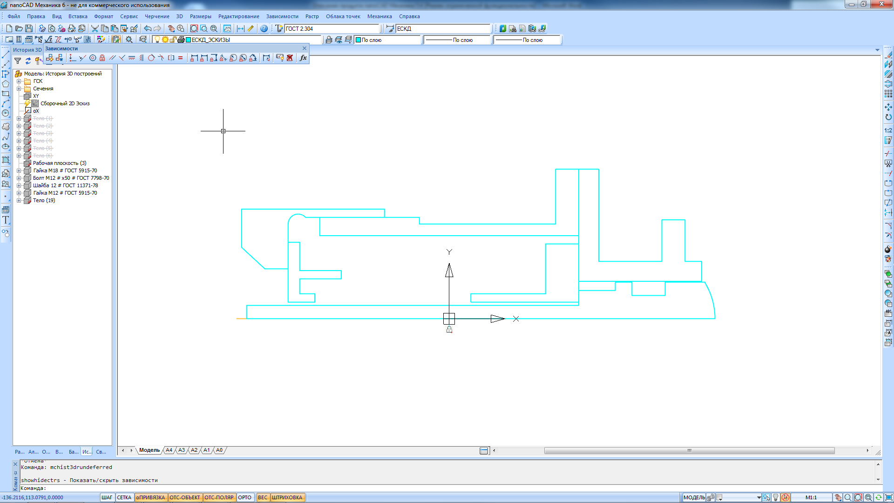Expand the ГСК tree node

coord(19,81)
